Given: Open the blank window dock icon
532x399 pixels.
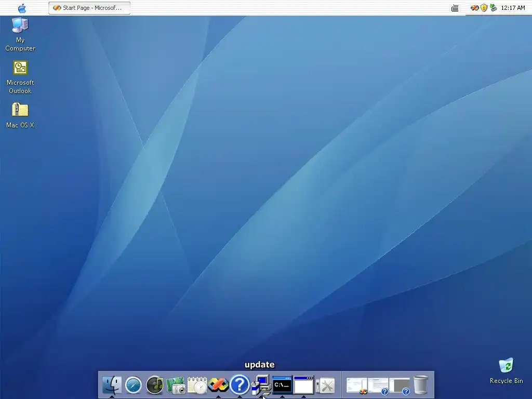Looking at the screenshot, I should (303, 385).
